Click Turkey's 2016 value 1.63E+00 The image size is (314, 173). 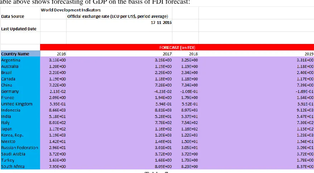point(58,160)
